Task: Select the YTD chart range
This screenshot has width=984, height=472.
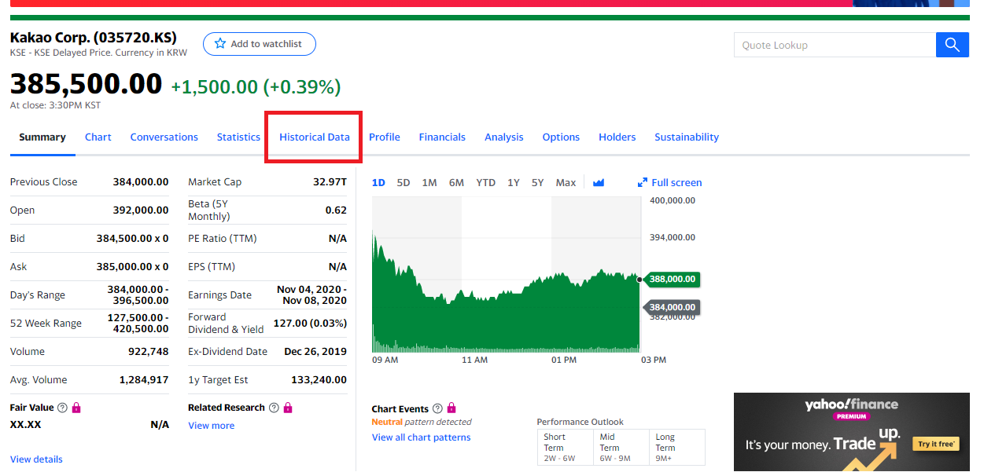Action: tap(486, 182)
